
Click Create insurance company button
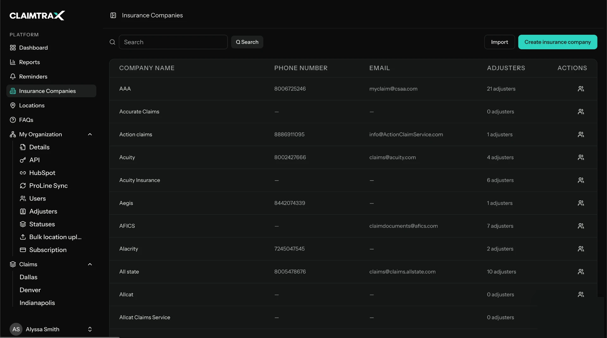(x=557, y=42)
